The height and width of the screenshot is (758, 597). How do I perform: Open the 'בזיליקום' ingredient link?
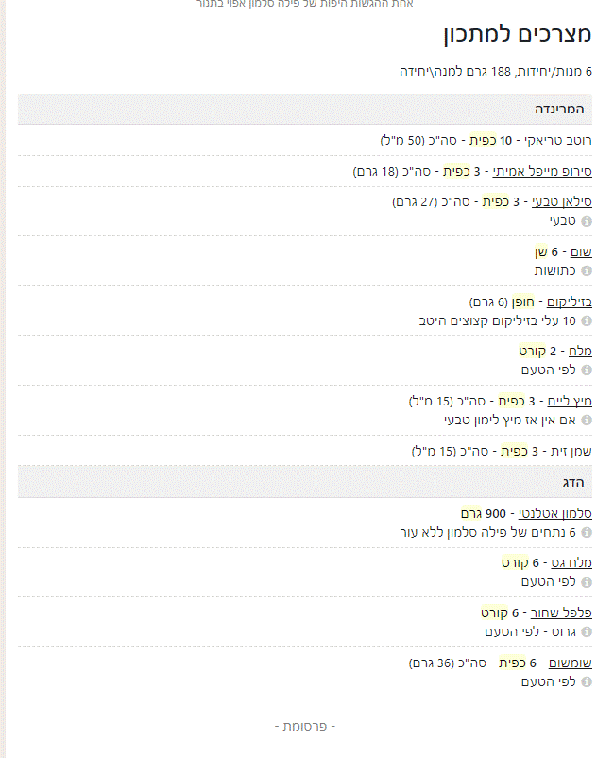coord(570,301)
